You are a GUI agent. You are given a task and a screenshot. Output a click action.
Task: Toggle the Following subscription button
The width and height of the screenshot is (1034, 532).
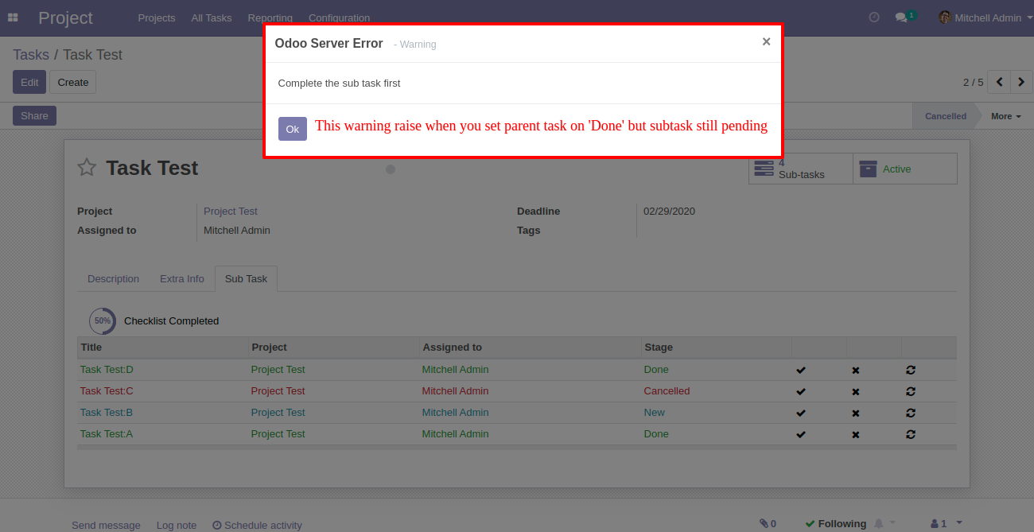[x=835, y=523]
